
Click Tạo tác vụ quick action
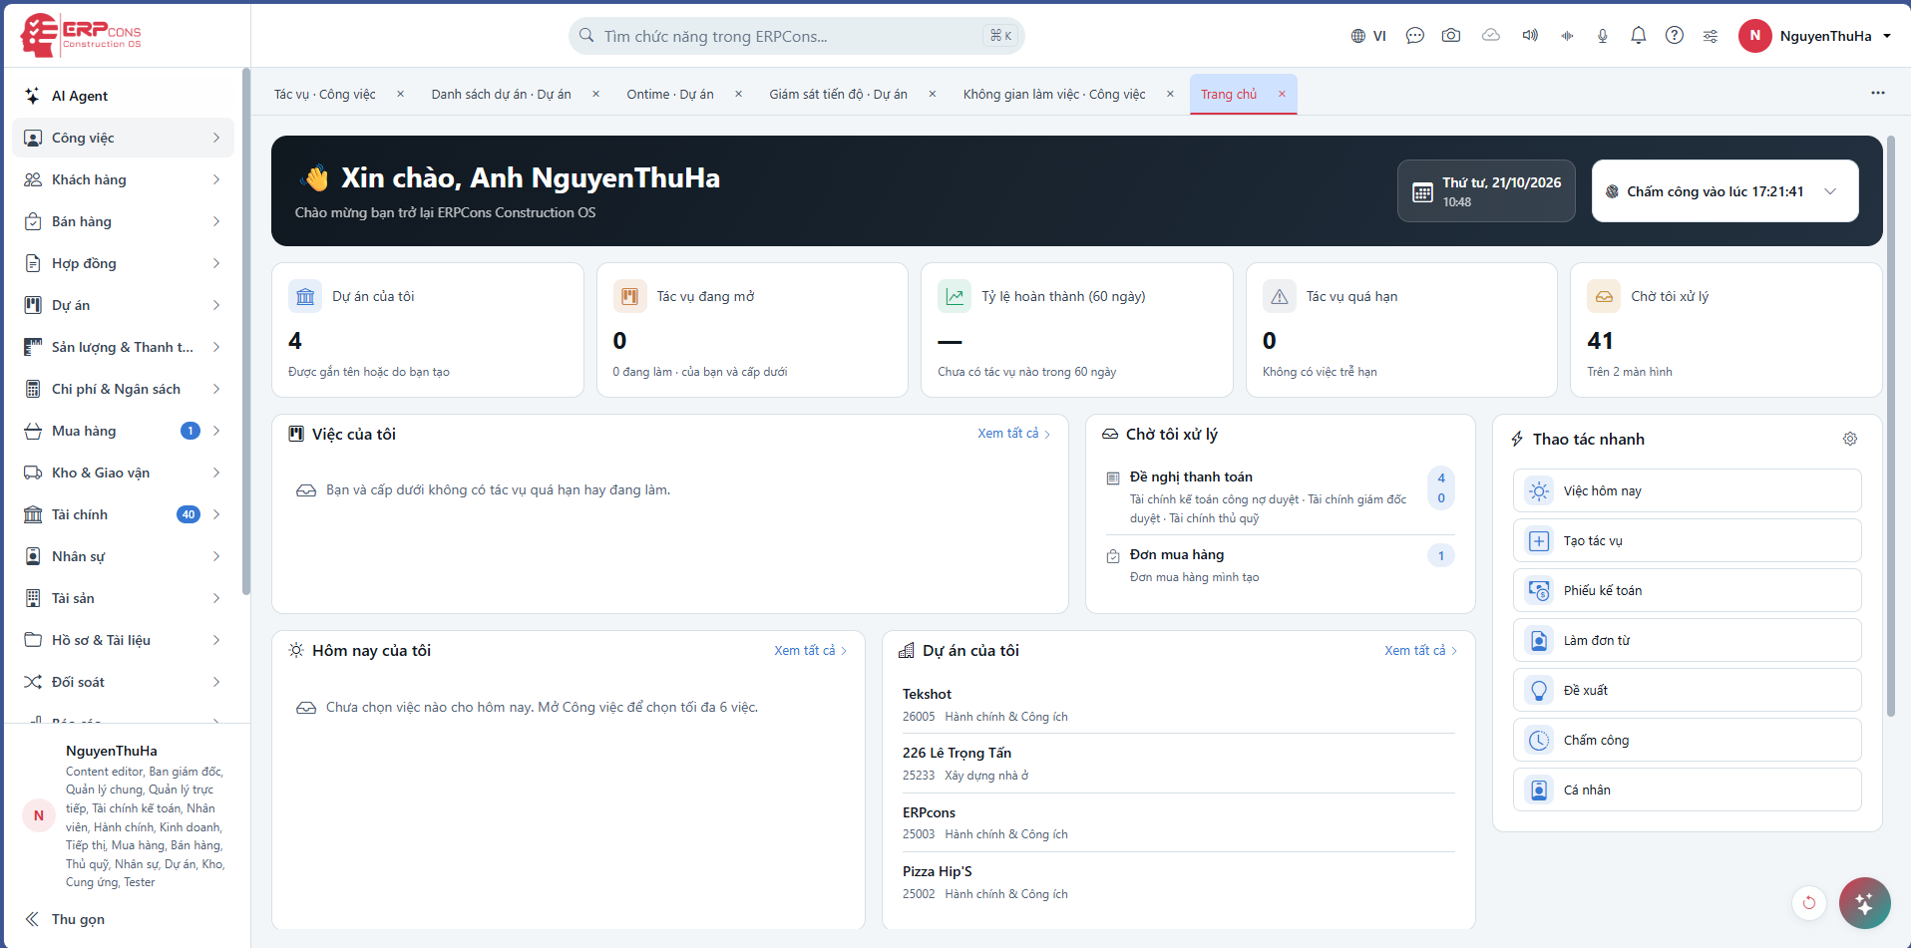coord(1687,540)
